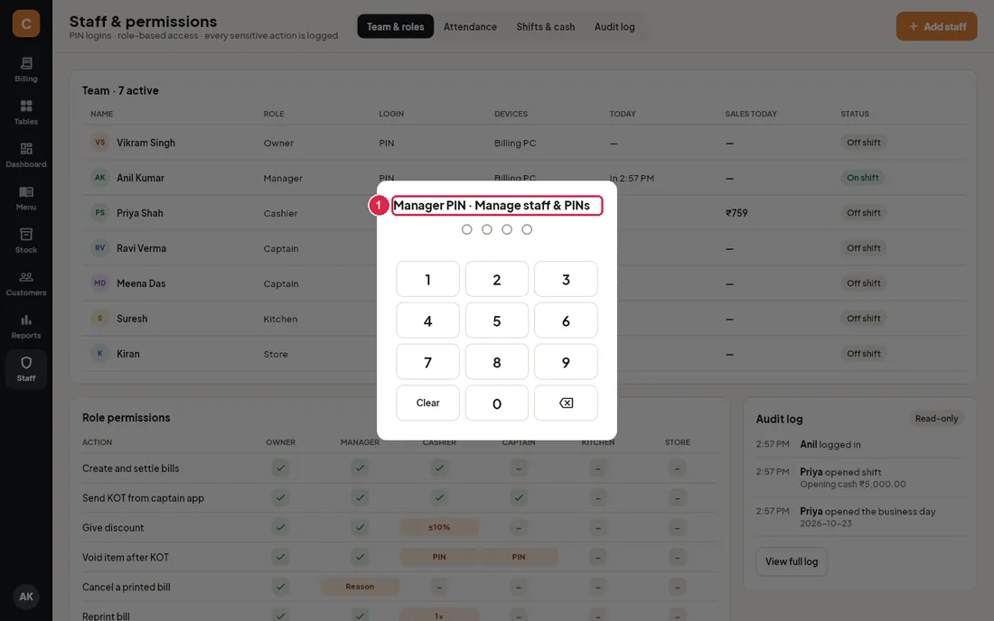Click the ≤10% cashier discount badge
The height and width of the screenshot is (621, 994).
(x=438, y=527)
